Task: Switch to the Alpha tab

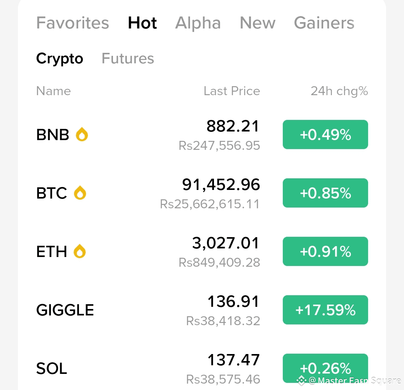Action: pyautogui.click(x=198, y=23)
